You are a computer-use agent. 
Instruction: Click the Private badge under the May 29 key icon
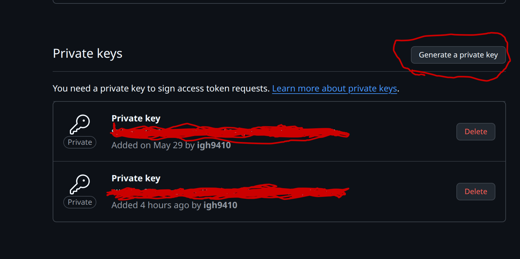point(80,142)
